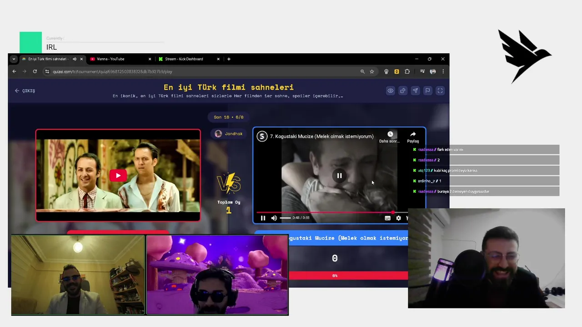
Task: Expand the tab search dropdown arrow
Action: pos(14,59)
